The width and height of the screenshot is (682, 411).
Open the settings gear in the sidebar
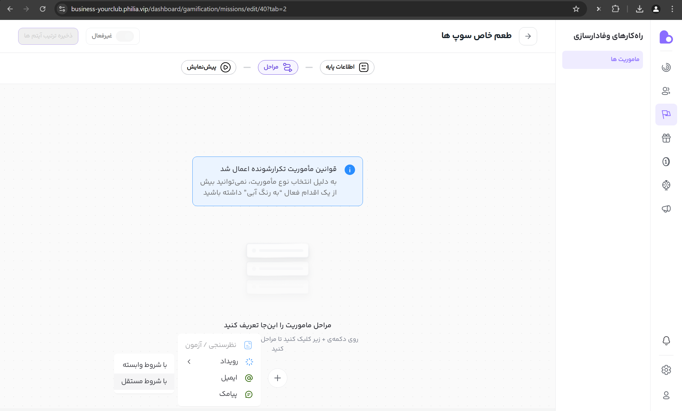coord(666,370)
